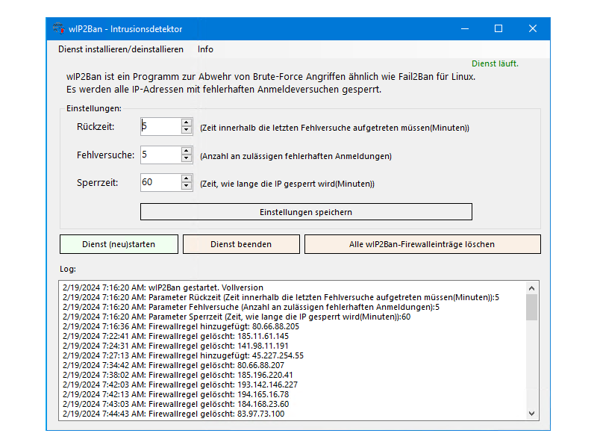Focus the Rückzeit input field
This screenshot has width=597, height=448.
point(160,127)
